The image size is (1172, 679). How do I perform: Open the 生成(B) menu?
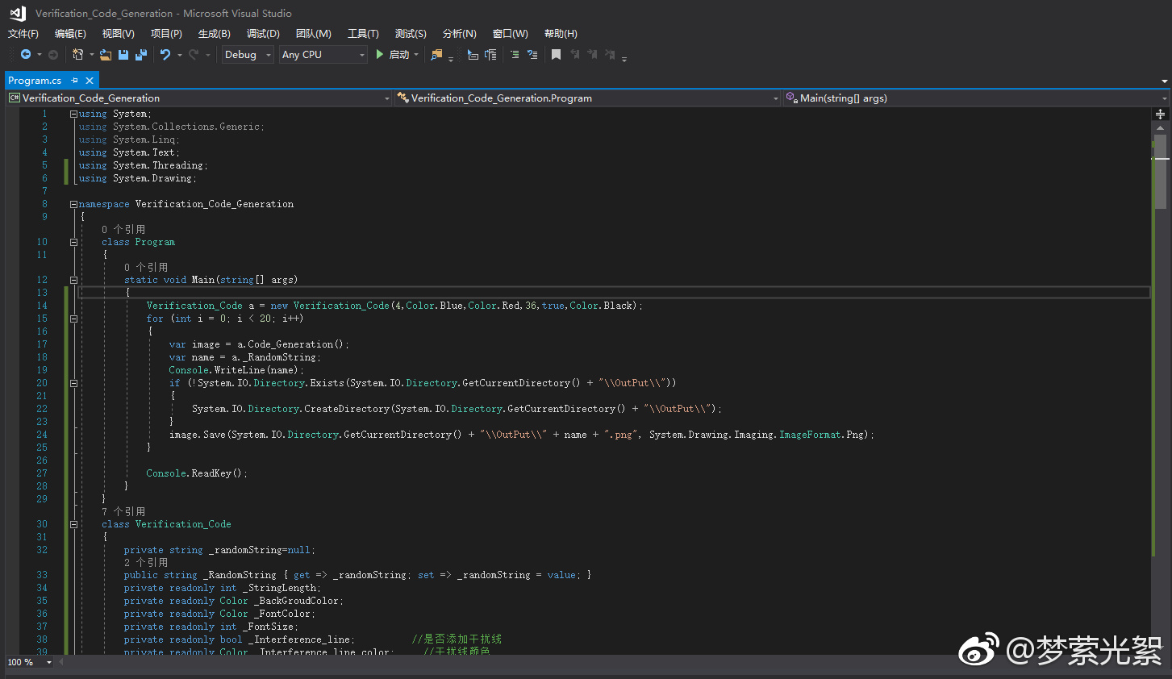tap(214, 34)
